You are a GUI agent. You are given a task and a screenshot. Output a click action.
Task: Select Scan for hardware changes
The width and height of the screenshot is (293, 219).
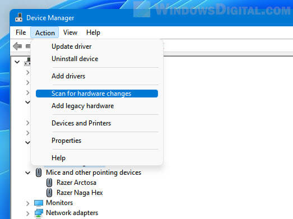(x=97, y=94)
